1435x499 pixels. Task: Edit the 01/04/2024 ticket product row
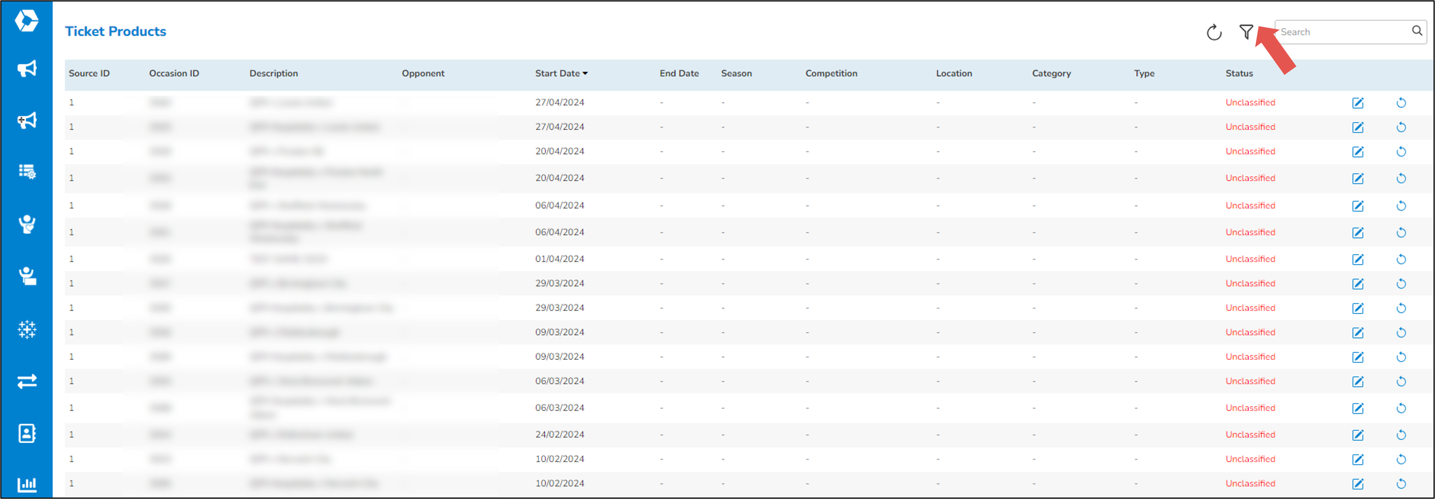click(1358, 259)
